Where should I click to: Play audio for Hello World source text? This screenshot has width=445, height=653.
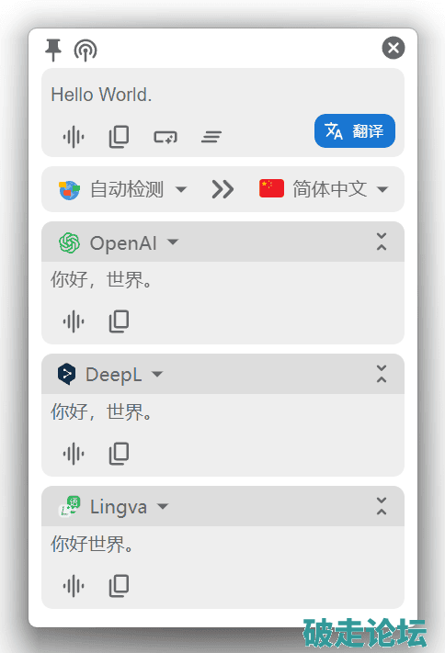(x=74, y=137)
